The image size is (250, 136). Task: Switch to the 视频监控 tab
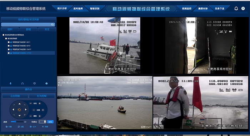point(186,9)
